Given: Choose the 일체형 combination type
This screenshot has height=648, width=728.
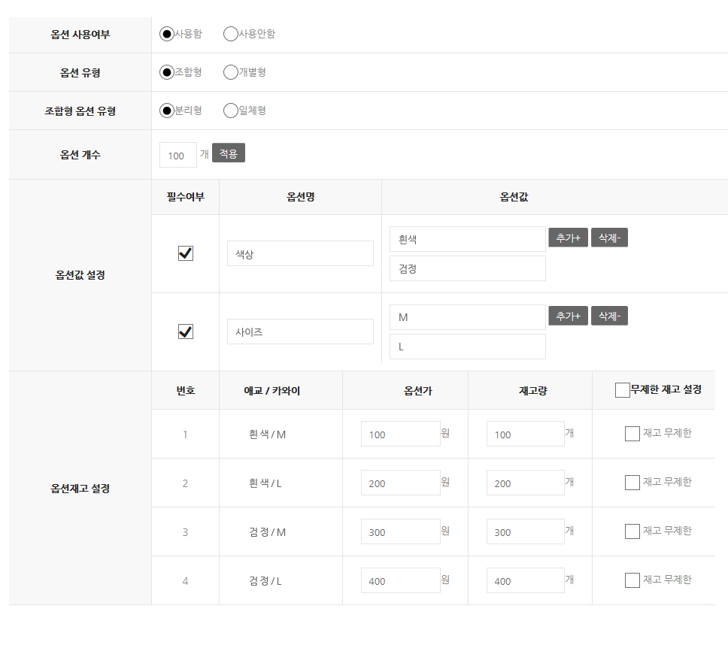Looking at the screenshot, I should [x=231, y=111].
